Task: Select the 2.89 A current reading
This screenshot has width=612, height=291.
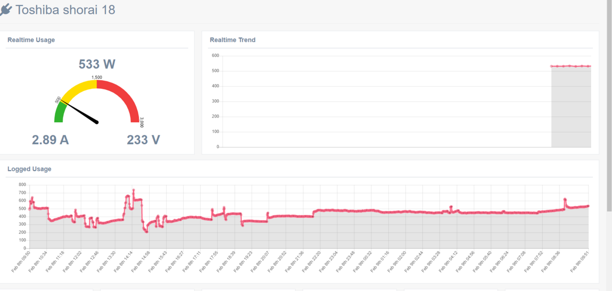Action: click(x=51, y=140)
